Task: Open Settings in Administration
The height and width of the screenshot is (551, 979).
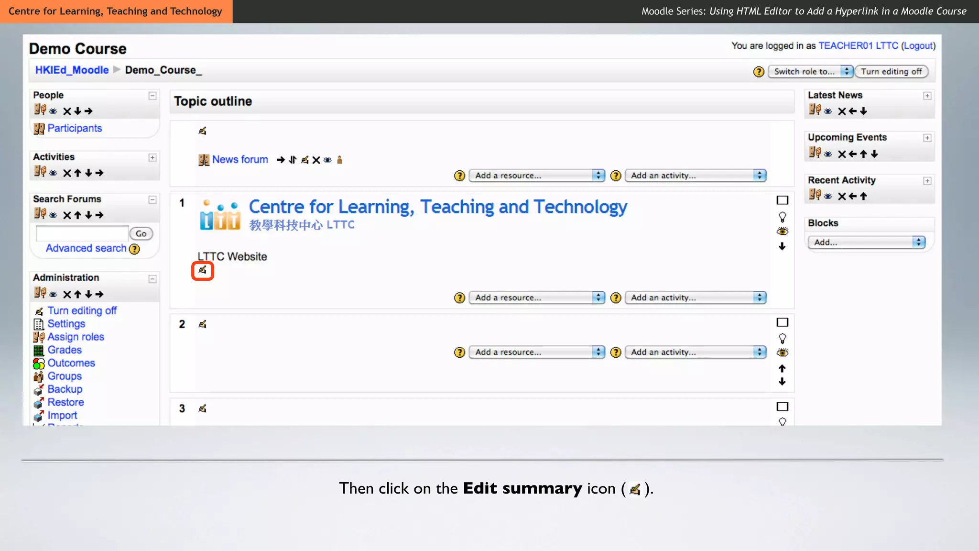Action: click(x=66, y=324)
